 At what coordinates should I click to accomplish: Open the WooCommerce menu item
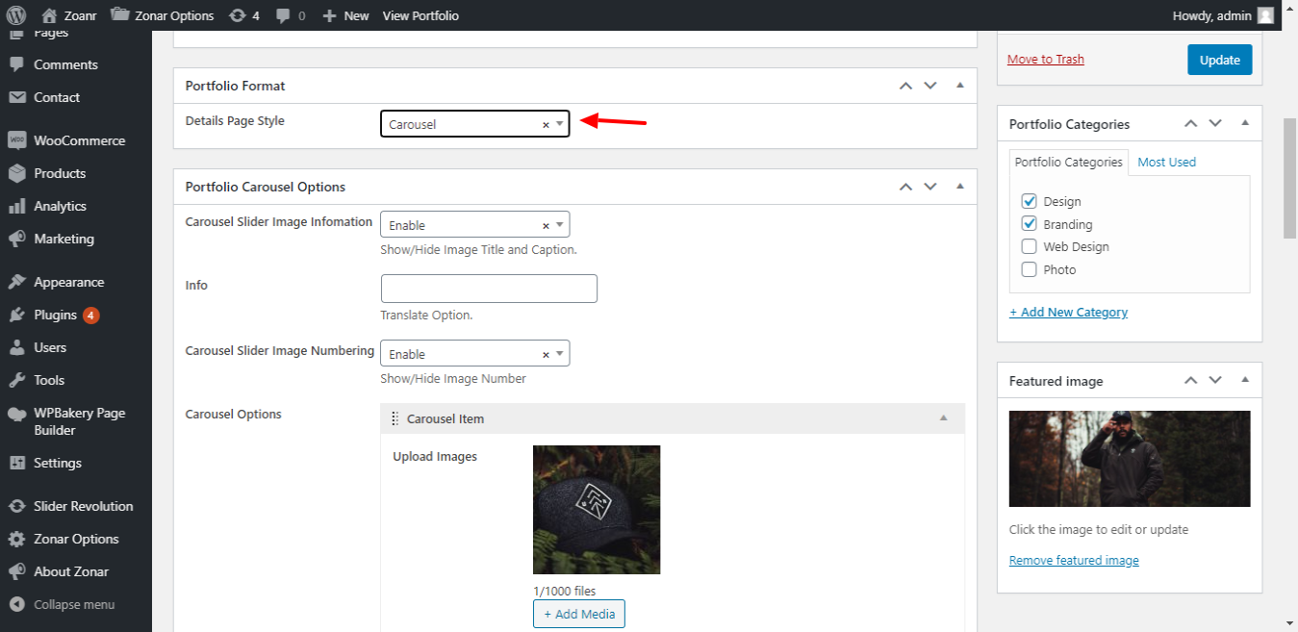tap(76, 140)
